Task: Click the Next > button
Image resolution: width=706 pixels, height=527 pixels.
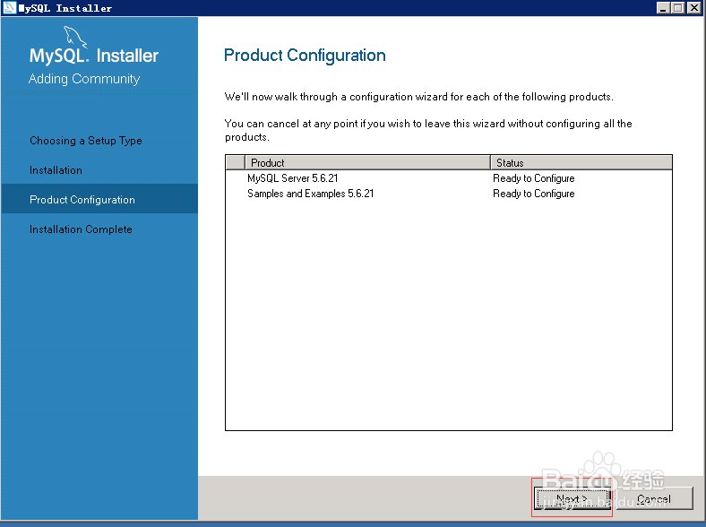Action: (x=572, y=498)
